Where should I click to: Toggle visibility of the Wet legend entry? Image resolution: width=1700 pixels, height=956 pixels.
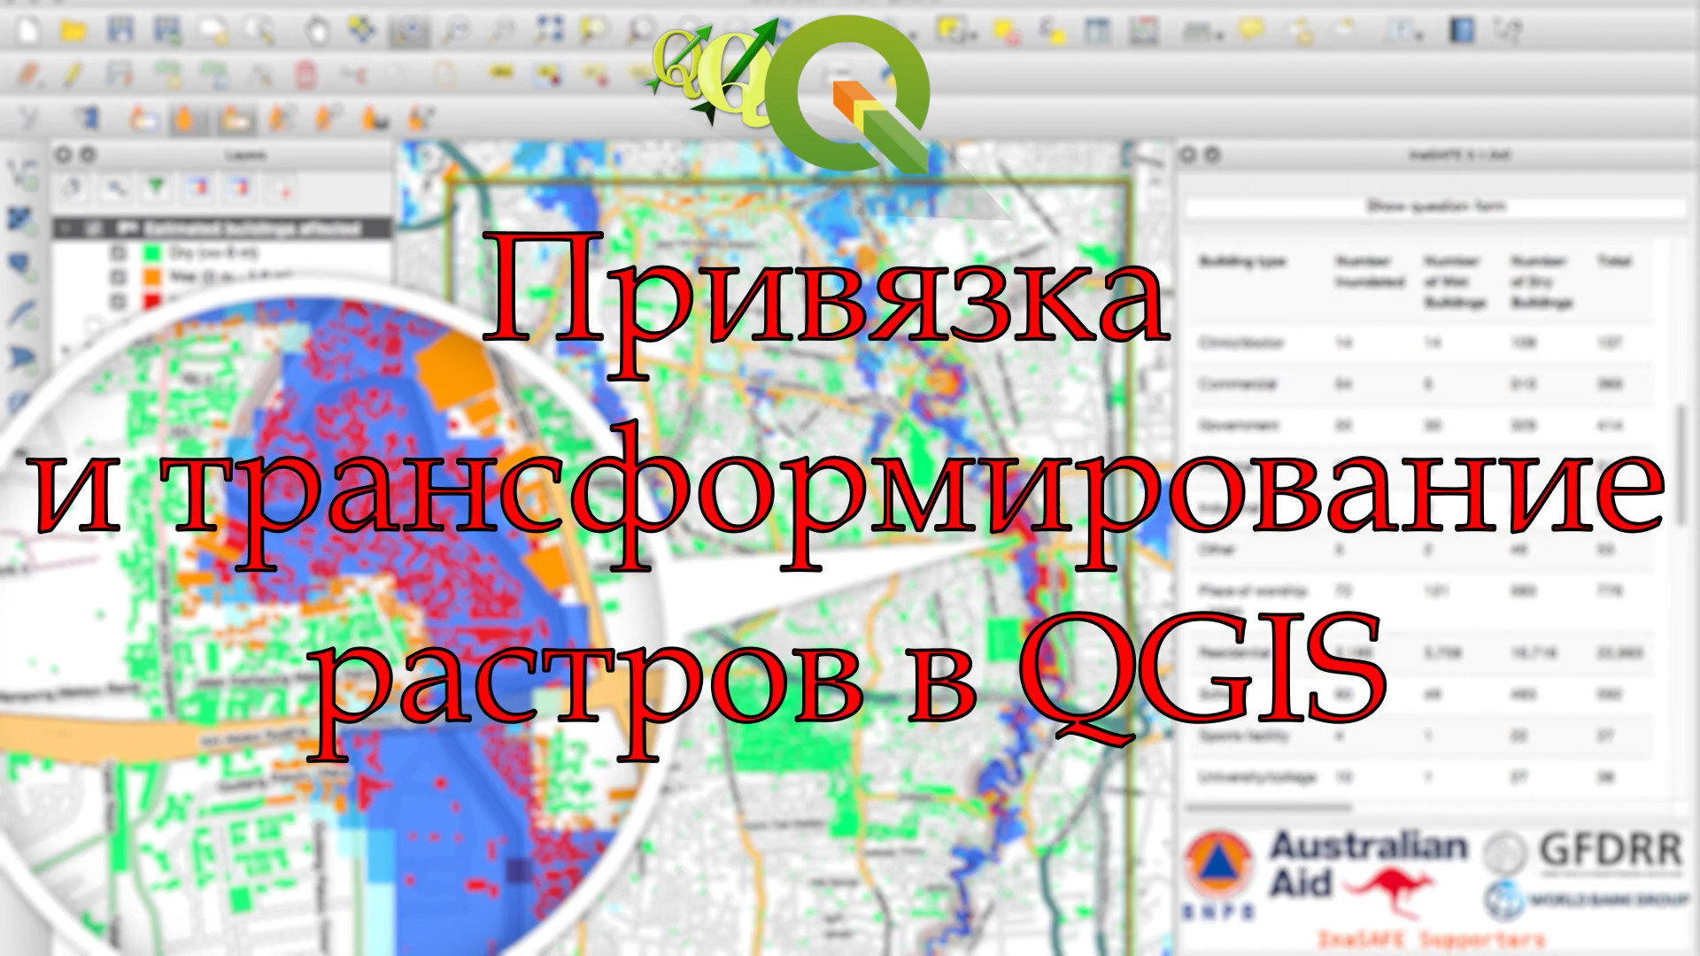(x=118, y=276)
